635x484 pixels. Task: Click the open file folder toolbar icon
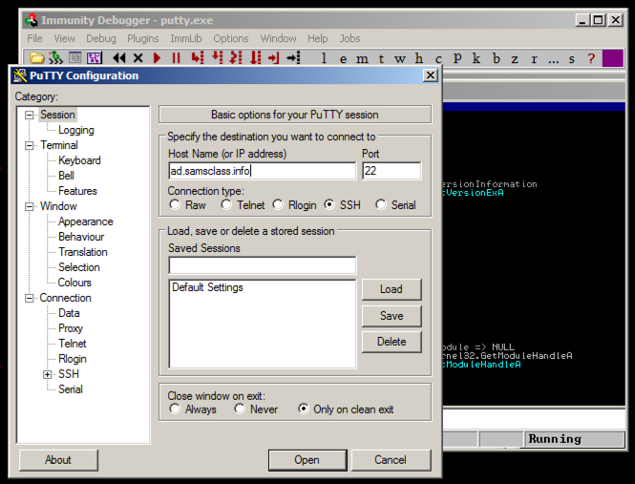tap(37, 59)
